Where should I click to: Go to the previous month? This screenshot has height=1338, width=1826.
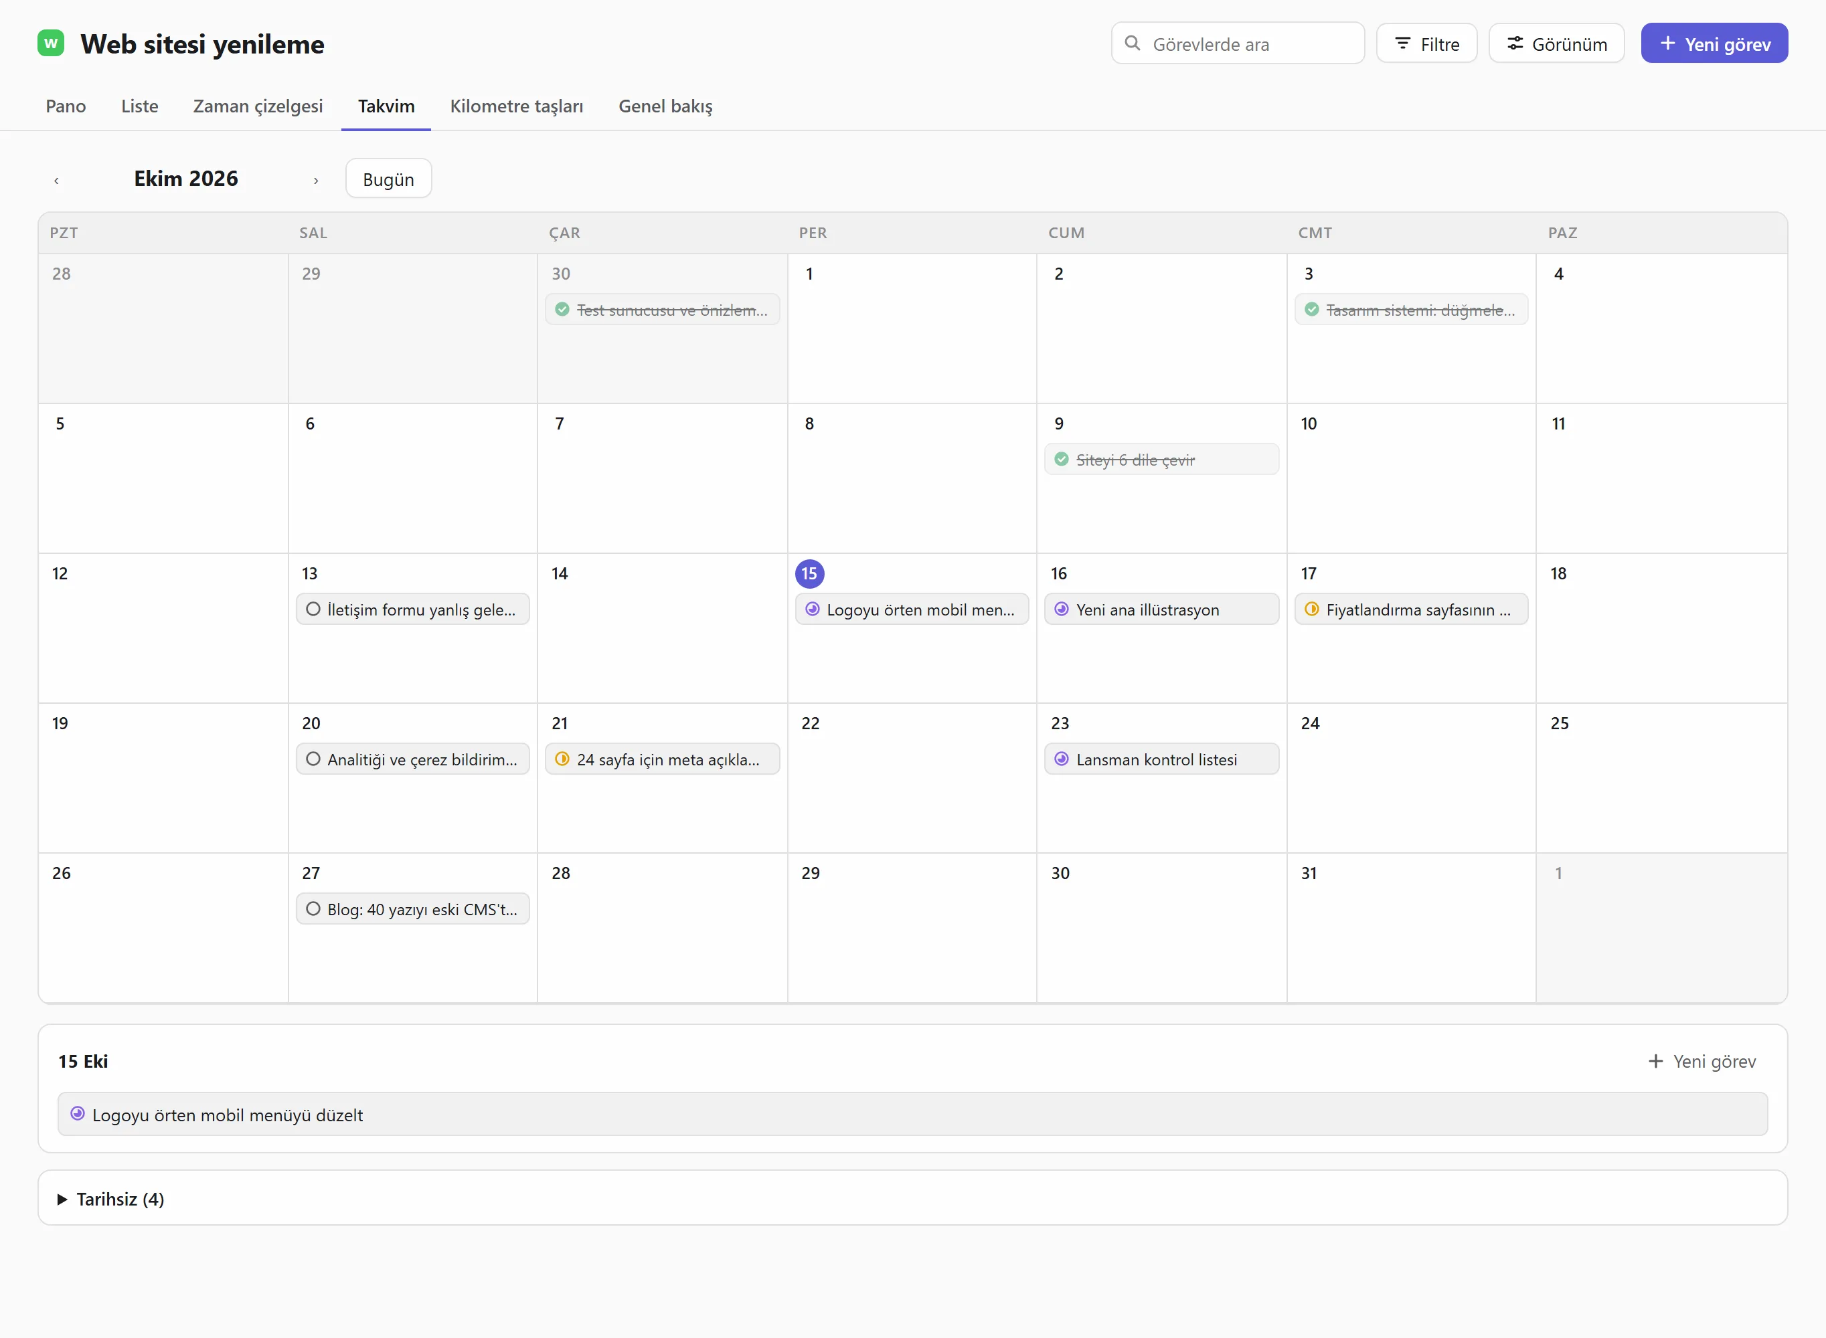point(56,180)
